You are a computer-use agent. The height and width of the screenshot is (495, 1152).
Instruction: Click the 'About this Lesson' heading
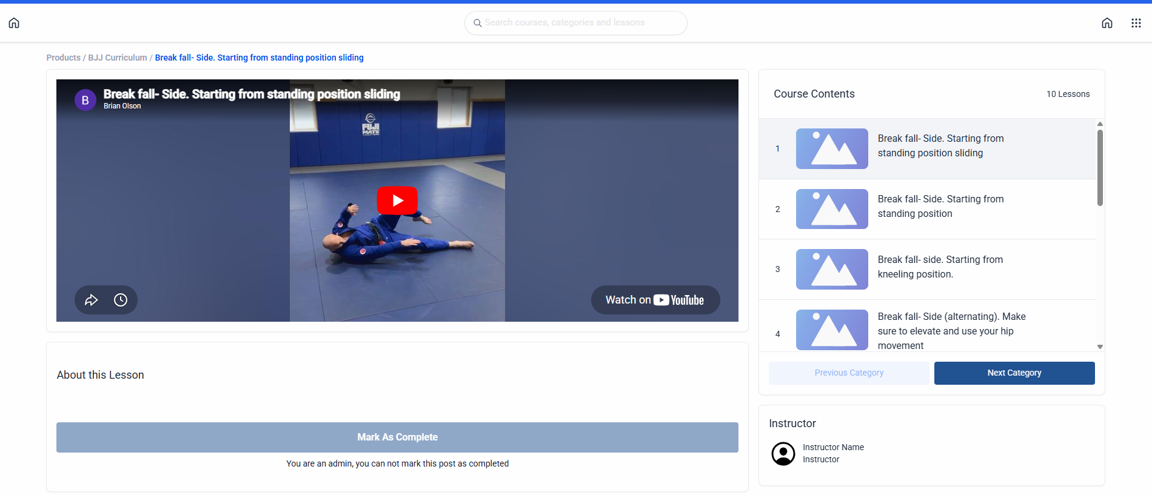[101, 375]
